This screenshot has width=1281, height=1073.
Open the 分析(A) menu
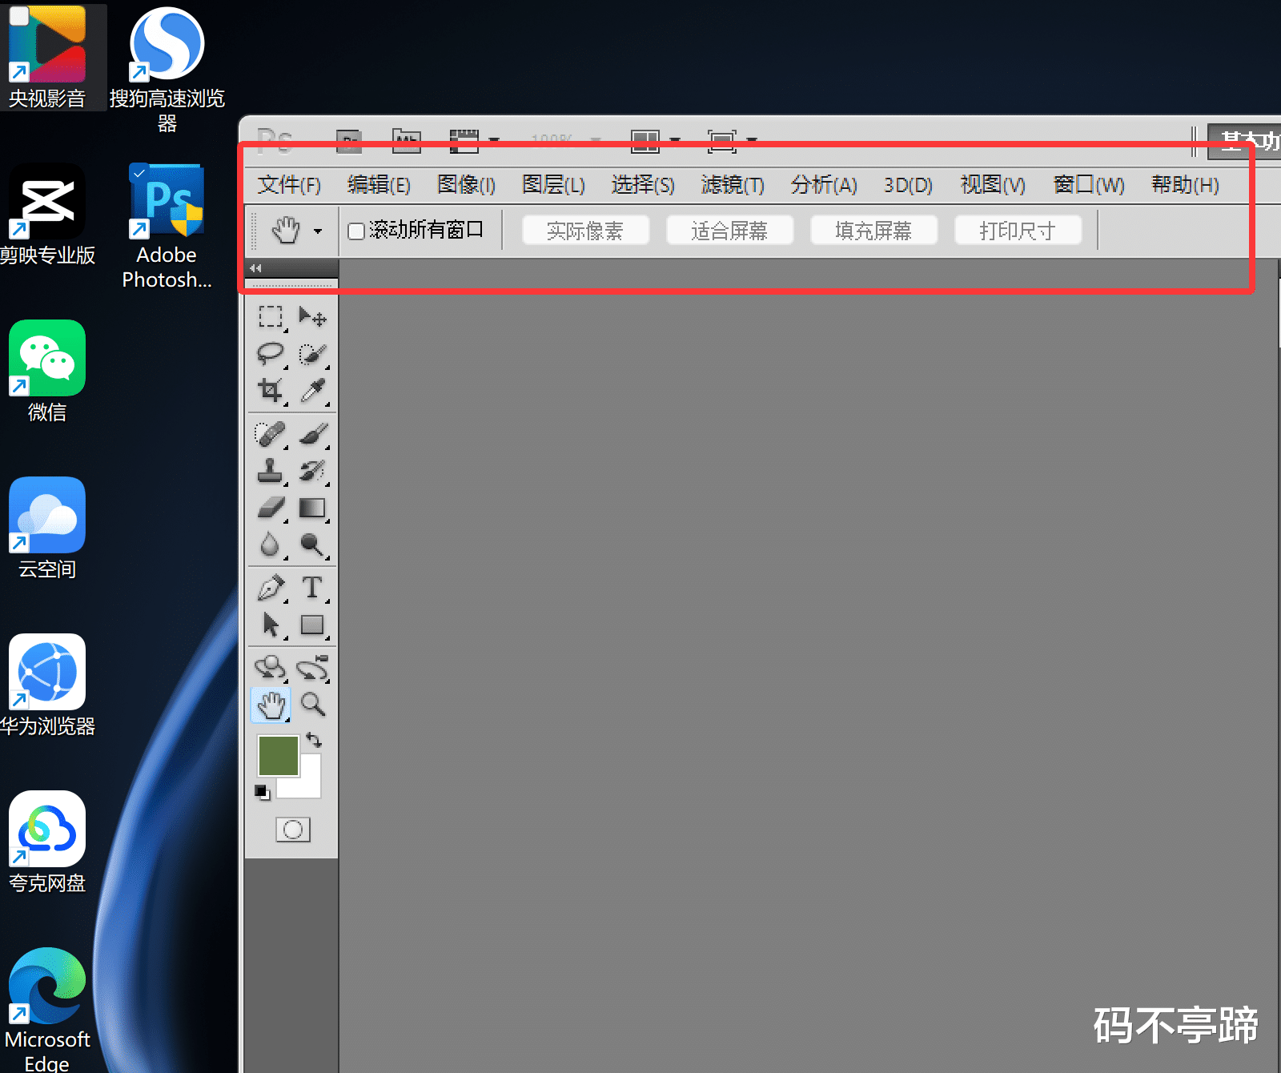[x=824, y=185]
